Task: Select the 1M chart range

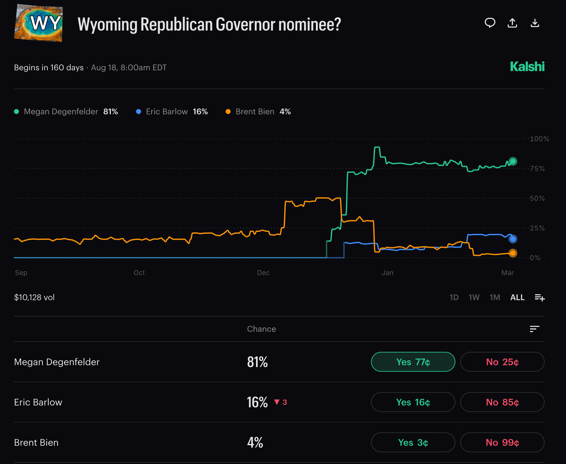Action: pyautogui.click(x=495, y=297)
